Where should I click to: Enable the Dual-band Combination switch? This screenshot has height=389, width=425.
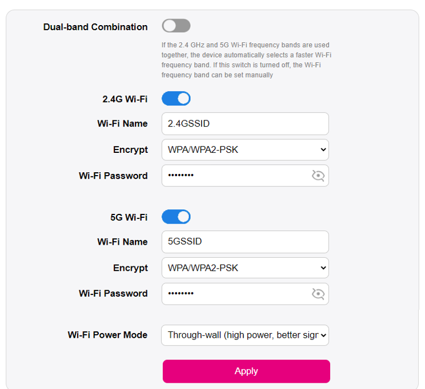click(x=176, y=26)
